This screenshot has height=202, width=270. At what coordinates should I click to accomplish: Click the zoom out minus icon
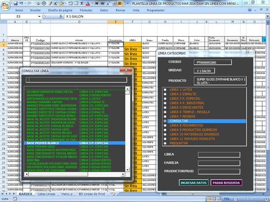tap(235, 199)
